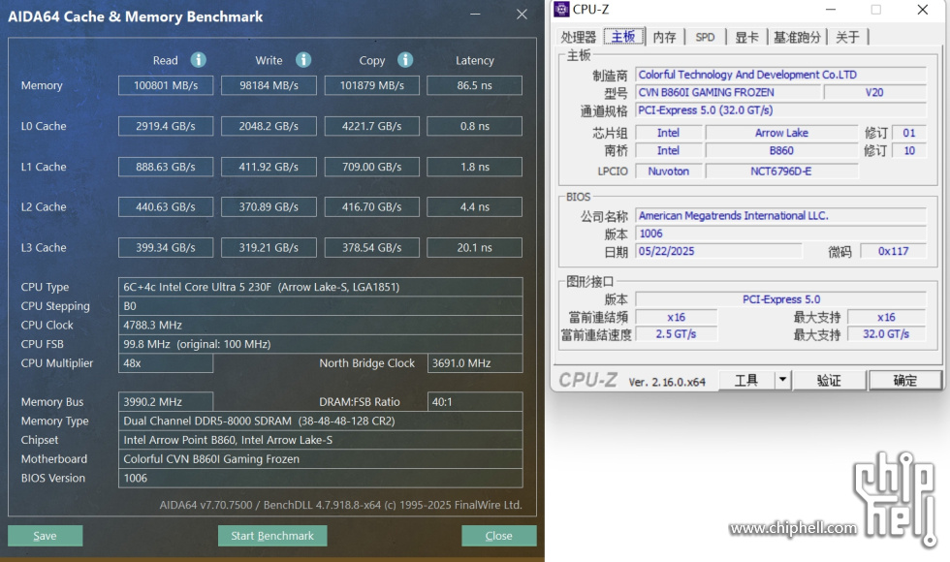Image resolution: width=950 pixels, height=562 pixels.
Task: Click the L3 Cache Read value 399.34 GB/s
Action: click(166, 247)
